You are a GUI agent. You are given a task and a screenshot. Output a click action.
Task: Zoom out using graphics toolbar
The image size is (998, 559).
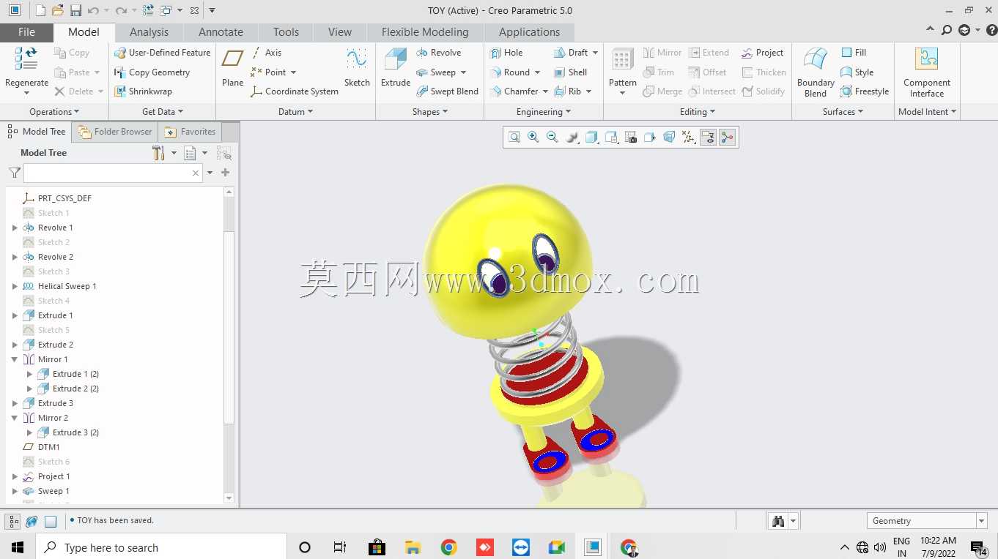552,137
